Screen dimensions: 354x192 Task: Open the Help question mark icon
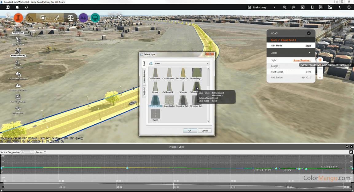click(349, 7)
